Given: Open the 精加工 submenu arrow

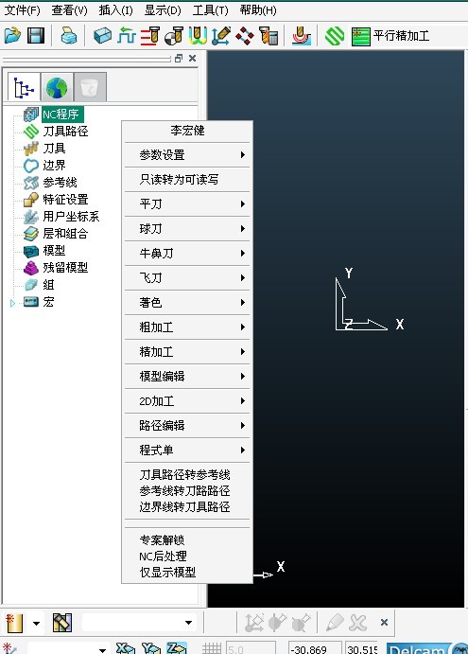Looking at the screenshot, I should coord(243,352).
